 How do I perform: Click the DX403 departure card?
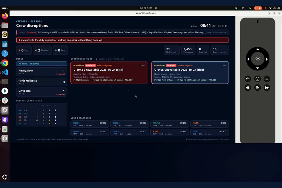(90, 124)
